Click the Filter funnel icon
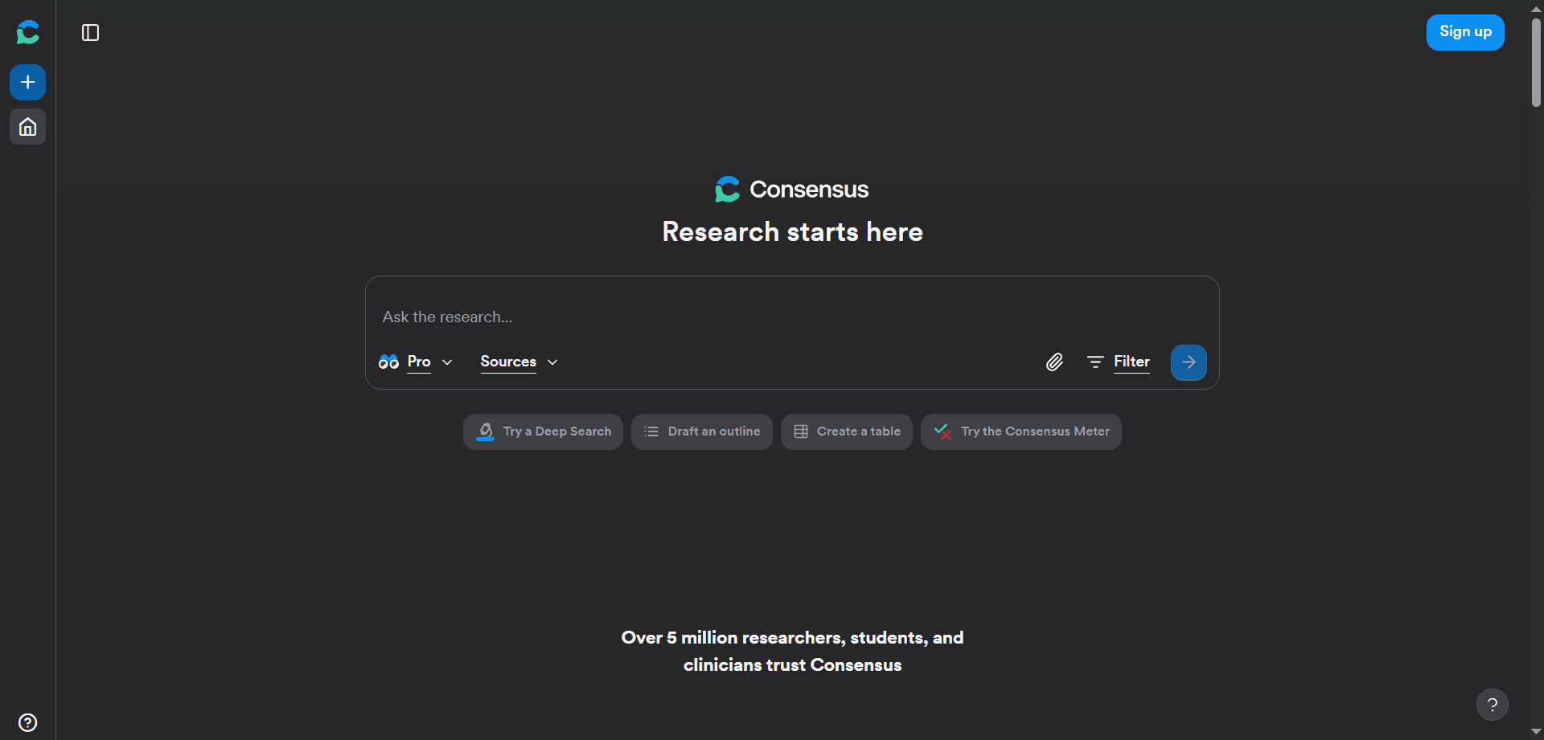 pos(1096,362)
